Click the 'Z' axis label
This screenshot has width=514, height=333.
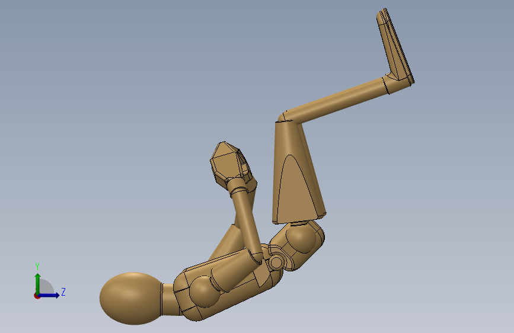(63, 292)
